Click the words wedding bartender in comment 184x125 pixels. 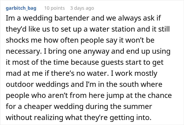pos(56,18)
